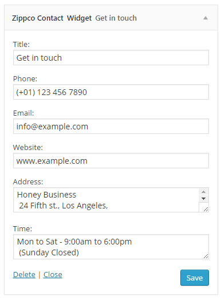
Task: Collapse the Zippco Contact Widget panel arrow
Action: [x=206, y=18]
